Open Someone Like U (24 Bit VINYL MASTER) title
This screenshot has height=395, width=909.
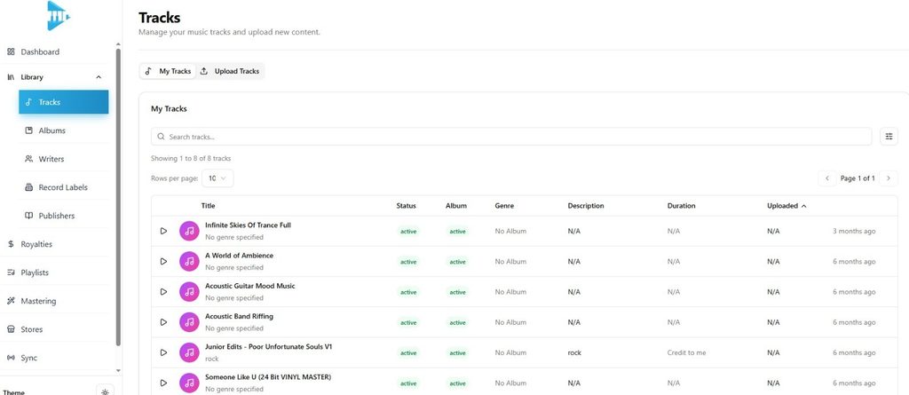[268, 377]
